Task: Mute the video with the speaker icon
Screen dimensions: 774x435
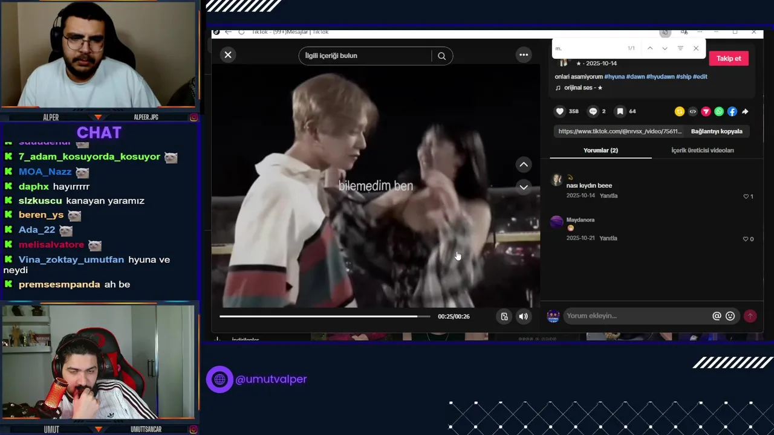Action: coord(524,316)
